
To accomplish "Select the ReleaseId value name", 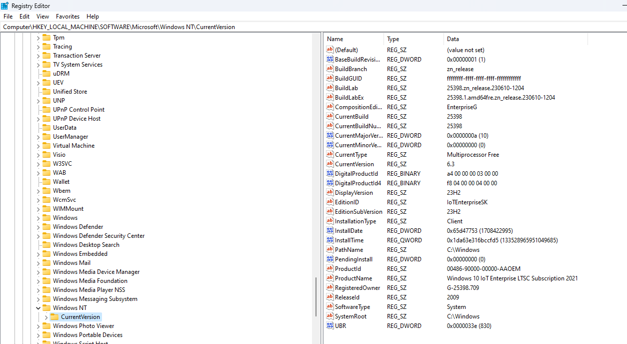I will (347, 297).
